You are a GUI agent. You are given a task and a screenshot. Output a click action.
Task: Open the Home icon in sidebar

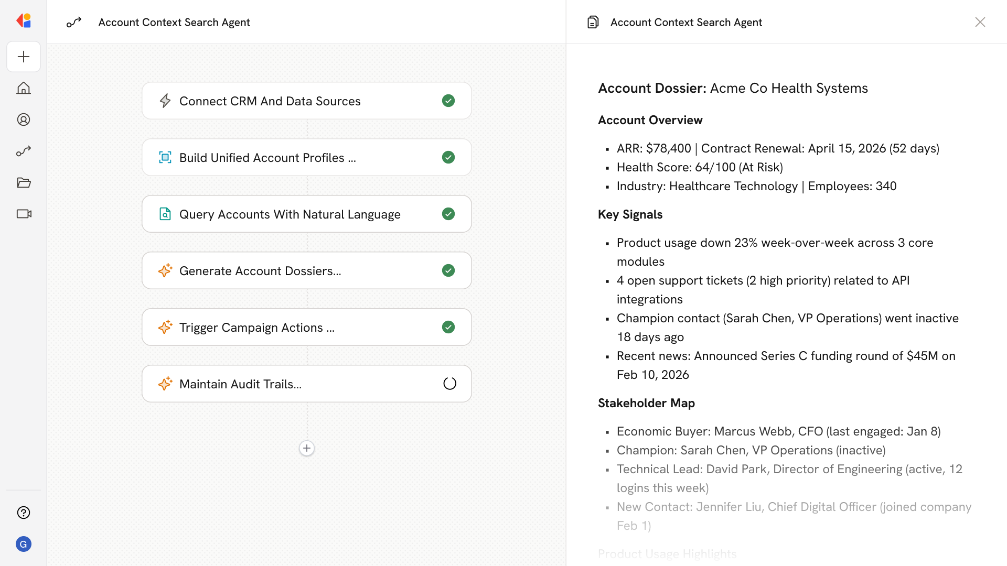pos(24,88)
